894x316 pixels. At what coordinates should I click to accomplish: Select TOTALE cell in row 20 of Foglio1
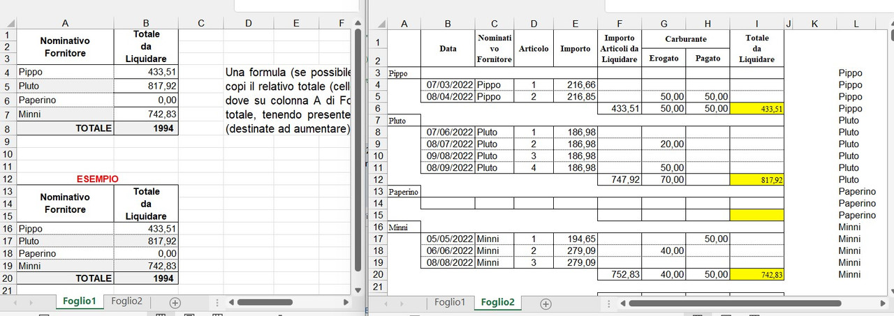[x=65, y=278]
